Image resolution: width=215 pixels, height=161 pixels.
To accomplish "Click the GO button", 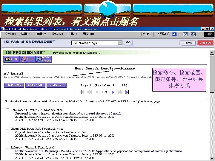I will pos(128,42).
